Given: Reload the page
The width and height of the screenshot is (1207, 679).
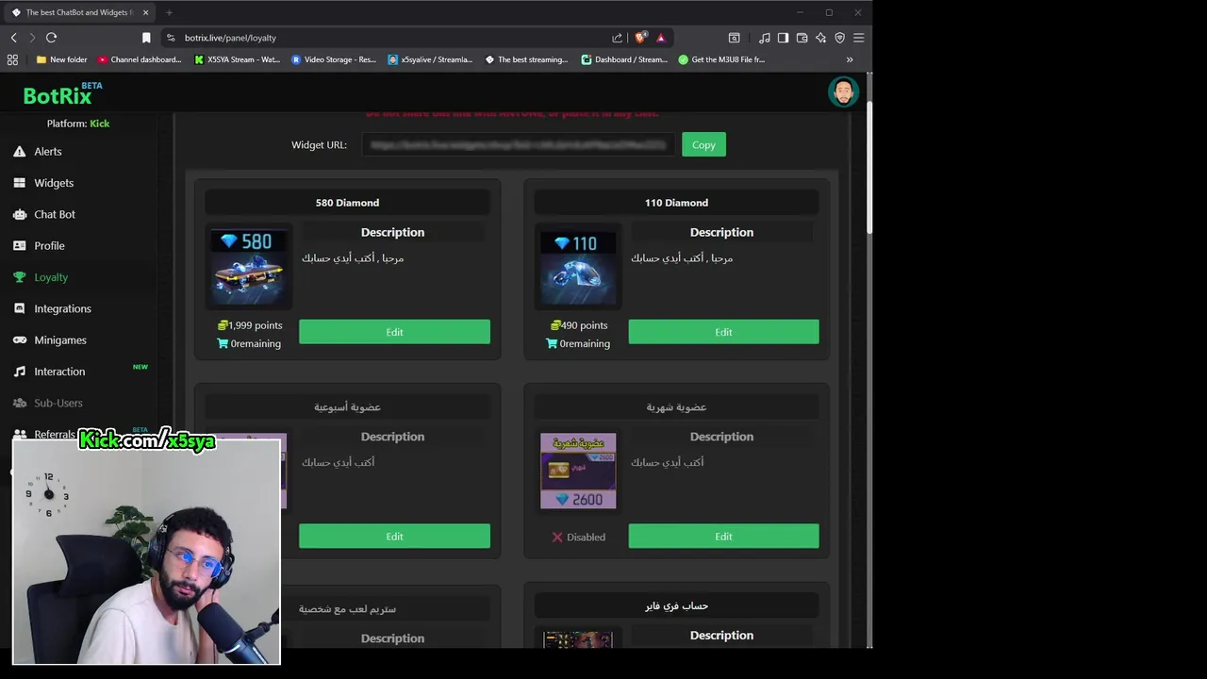Looking at the screenshot, I should tap(51, 38).
